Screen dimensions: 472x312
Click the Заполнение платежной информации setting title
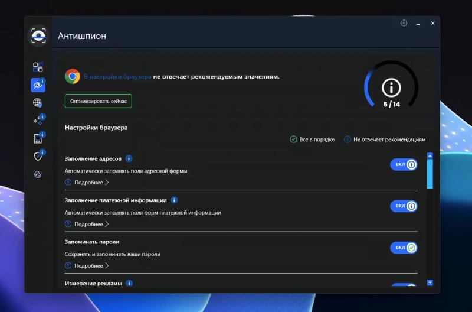point(116,200)
